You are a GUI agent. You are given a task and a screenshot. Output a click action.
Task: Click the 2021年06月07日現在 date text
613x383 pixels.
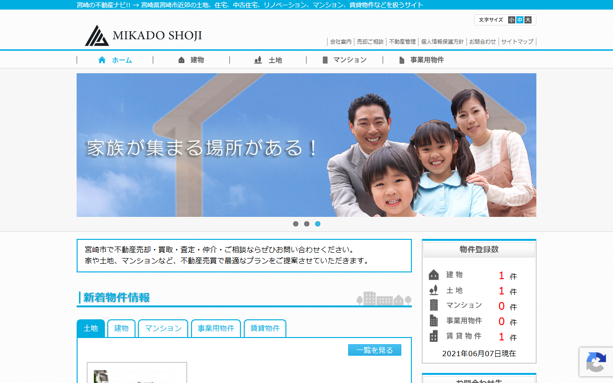pos(479,354)
